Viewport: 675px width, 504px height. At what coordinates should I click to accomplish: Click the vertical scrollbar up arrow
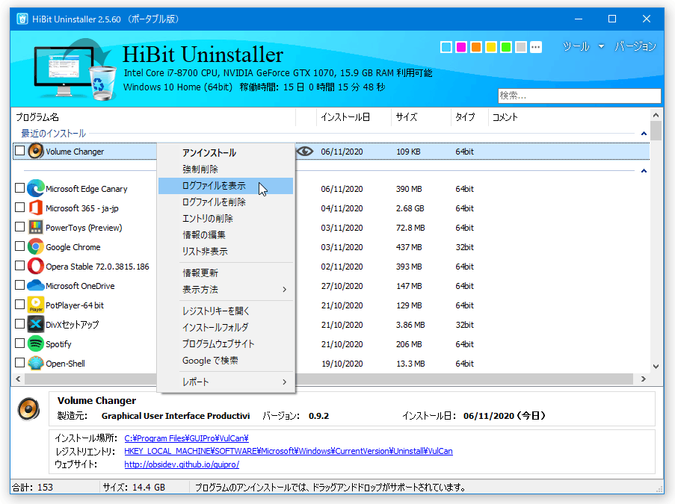tap(656, 115)
